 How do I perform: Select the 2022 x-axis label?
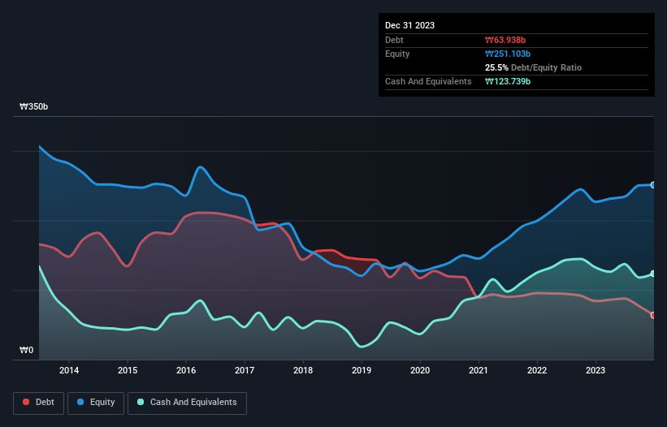pyautogui.click(x=537, y=370)
